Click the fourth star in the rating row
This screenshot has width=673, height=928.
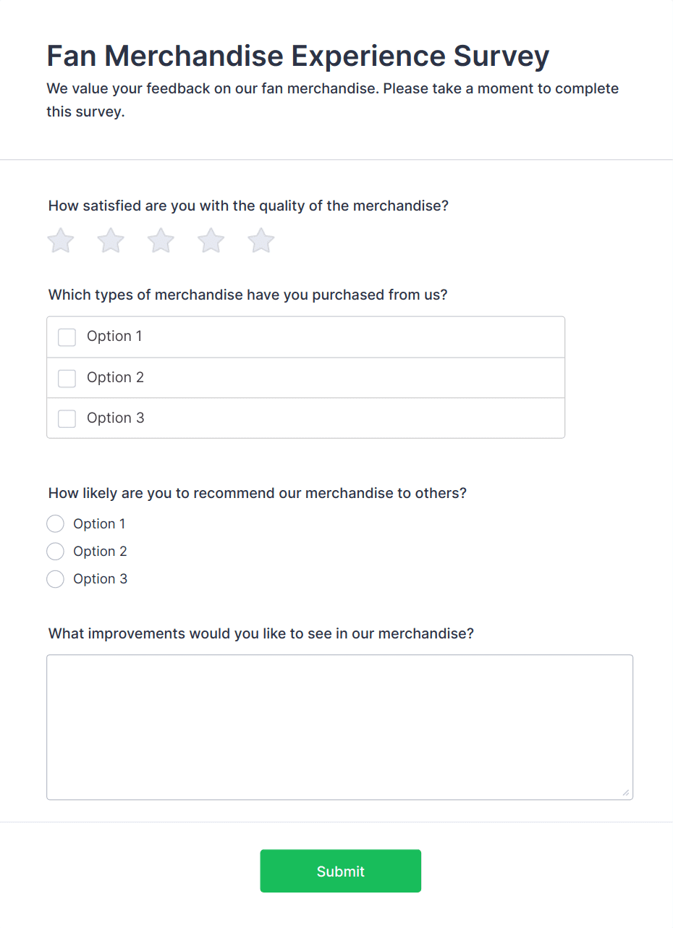[x=211, y=240]
